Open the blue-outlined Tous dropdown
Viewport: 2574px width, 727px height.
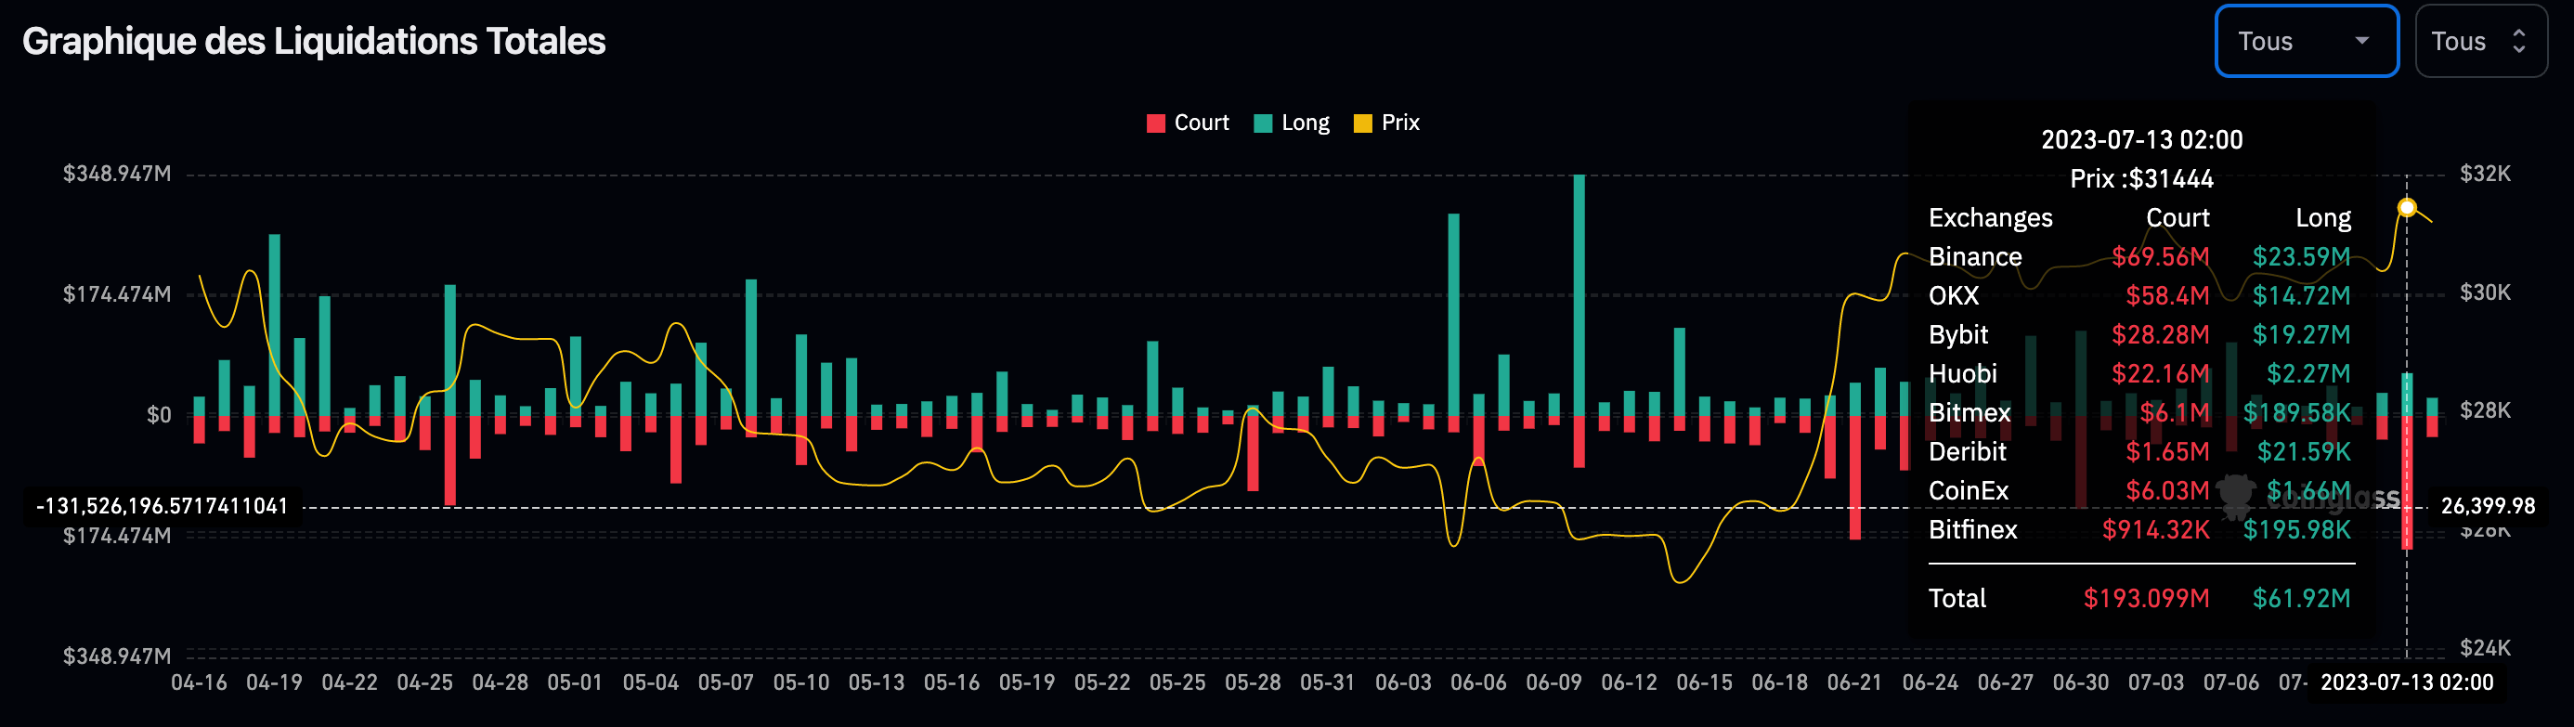point(2306,42)
